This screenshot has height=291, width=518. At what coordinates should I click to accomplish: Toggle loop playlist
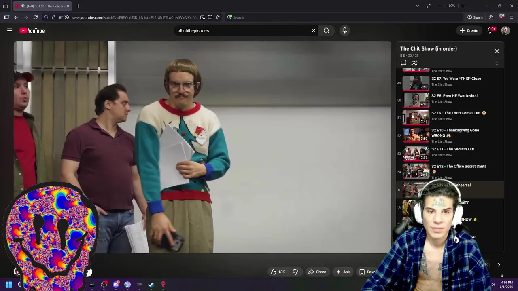403,63
